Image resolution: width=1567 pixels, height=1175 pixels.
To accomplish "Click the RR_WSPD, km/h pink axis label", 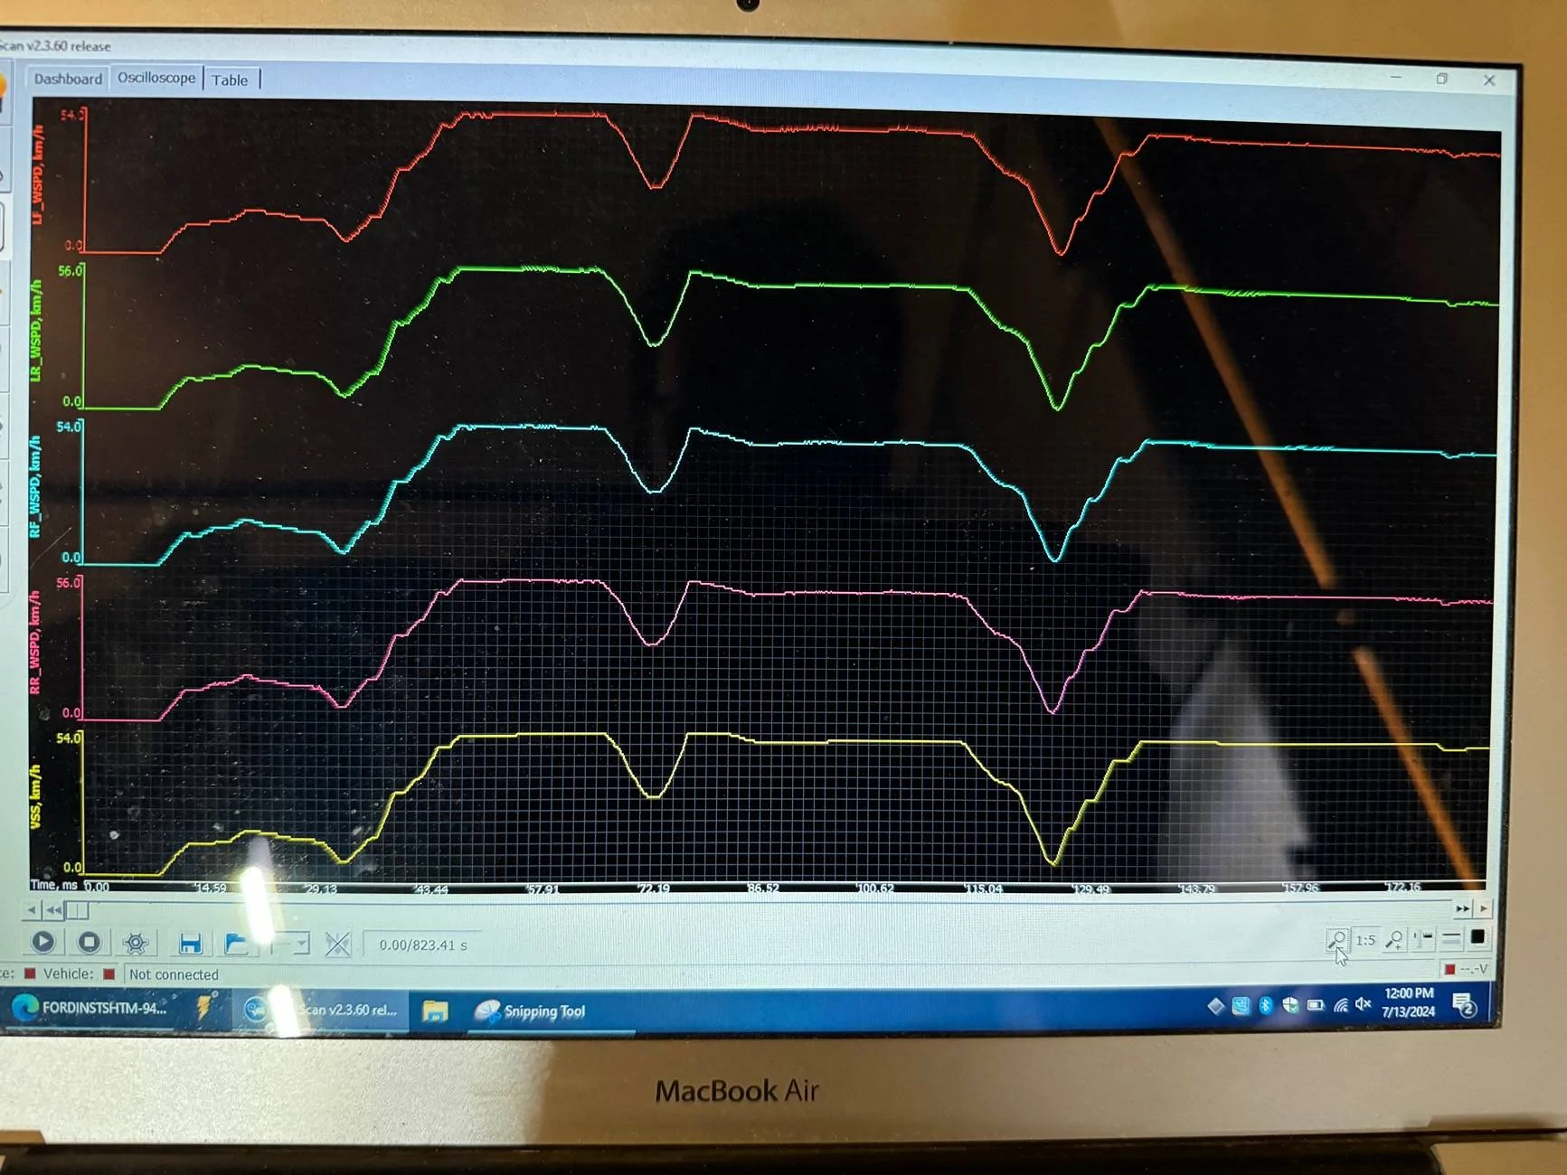I will click(35, 642).
